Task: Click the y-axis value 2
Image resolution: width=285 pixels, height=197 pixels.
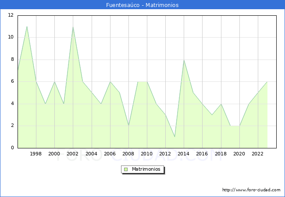Action: pos(12,126)
